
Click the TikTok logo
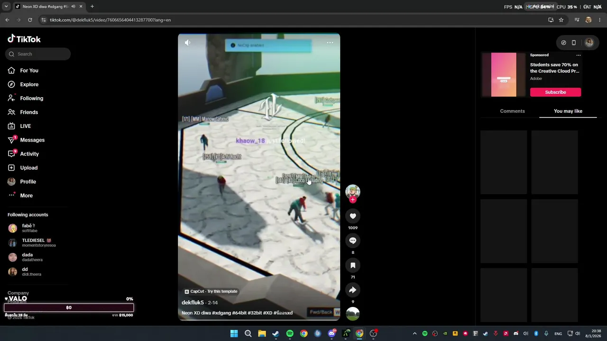24,39
